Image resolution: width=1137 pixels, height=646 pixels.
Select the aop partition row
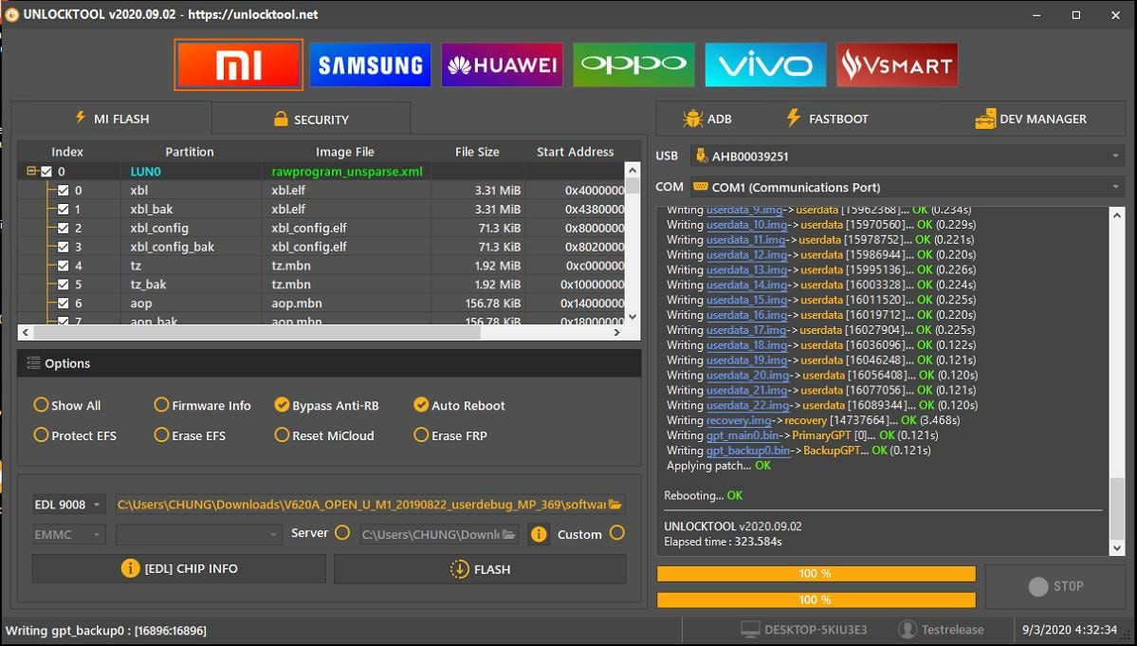tap(321, 304)
